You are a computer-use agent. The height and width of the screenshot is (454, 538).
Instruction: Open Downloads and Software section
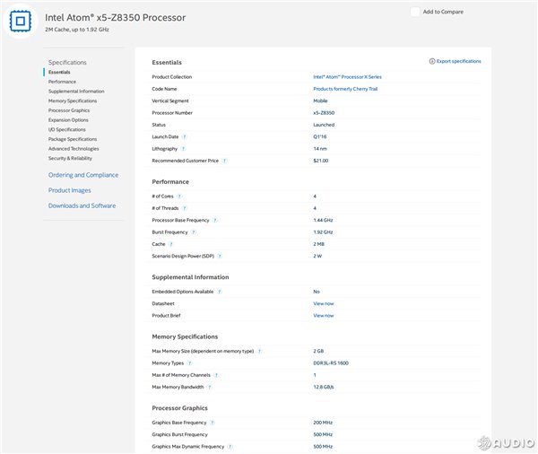click(82, 205)
